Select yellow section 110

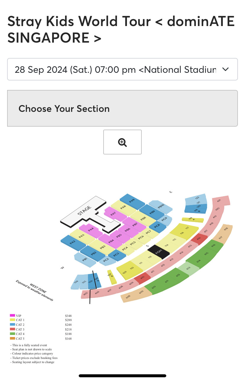[x=132, y=268]
